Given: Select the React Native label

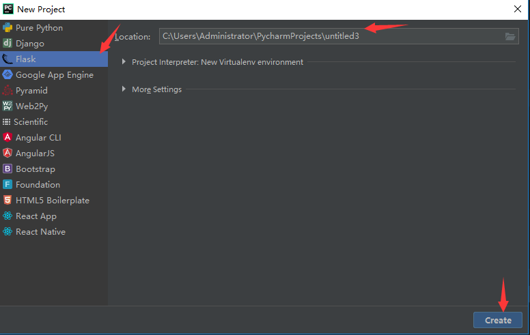Looking at the screenshot, I should click(x=40, y=232).
